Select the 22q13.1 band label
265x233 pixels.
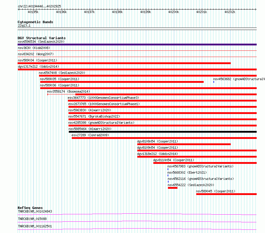point(24,26)
